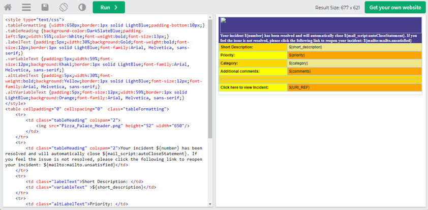The height and width of the screenshot is (210, 428).
Task: Click the altLabelText Priority code line
Action: click(x=77, y=204)
